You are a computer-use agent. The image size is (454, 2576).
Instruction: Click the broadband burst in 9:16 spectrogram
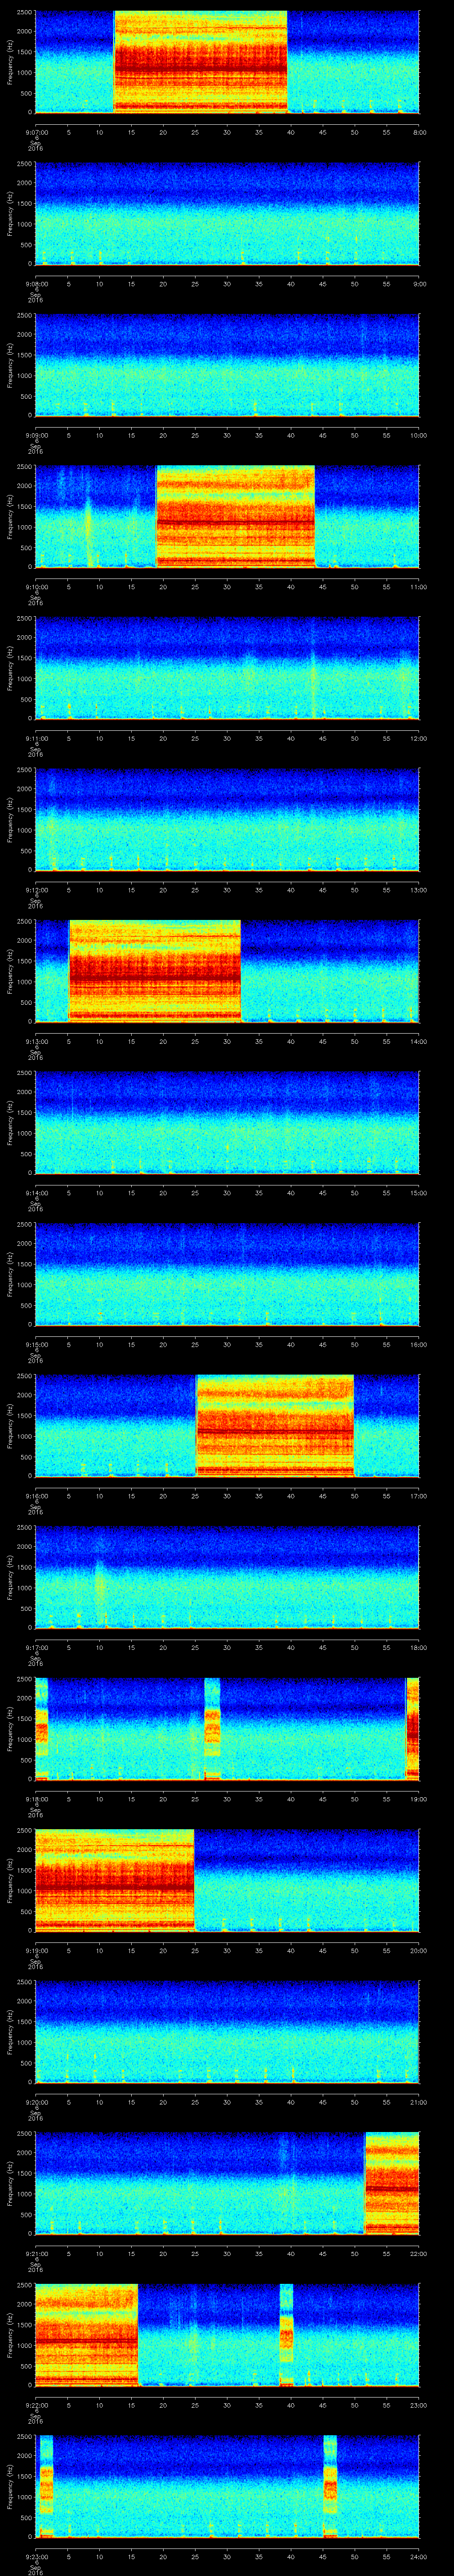click(275, 1426)
